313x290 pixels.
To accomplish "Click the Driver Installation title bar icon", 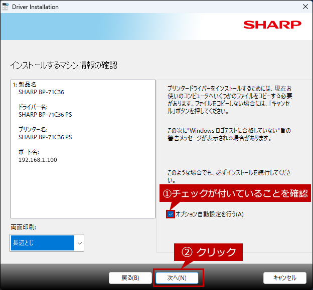I will coord(6,7).
